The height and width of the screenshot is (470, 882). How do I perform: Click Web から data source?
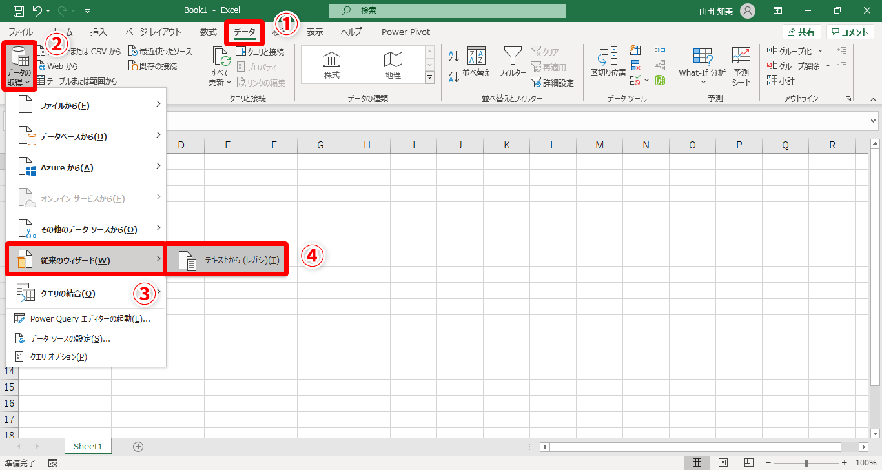pos(57,66)
